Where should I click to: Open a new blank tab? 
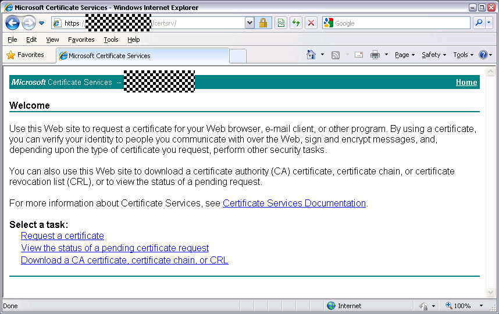pos(238,56)
